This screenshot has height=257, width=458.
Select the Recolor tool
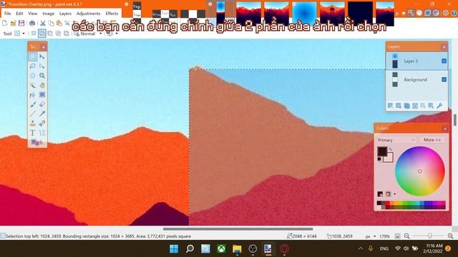coord(42,124)
